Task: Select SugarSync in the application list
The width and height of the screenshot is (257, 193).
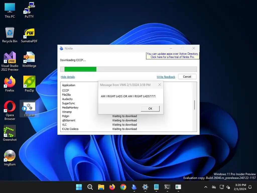Action: [68, 103]
